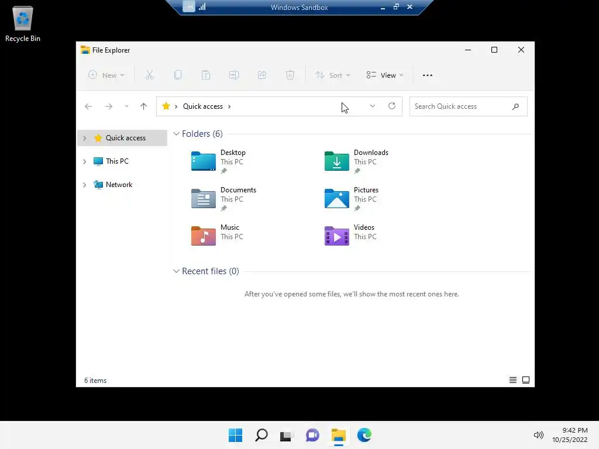
Task: Select the Videos folder icon
Action: 336,236
